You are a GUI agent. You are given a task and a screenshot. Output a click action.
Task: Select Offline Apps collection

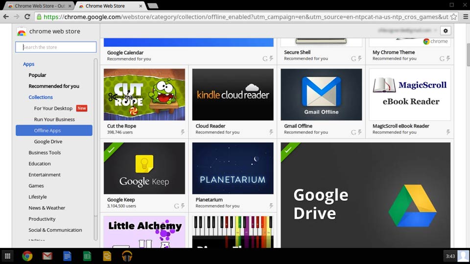pyautogui.click(x=54, y=131)
